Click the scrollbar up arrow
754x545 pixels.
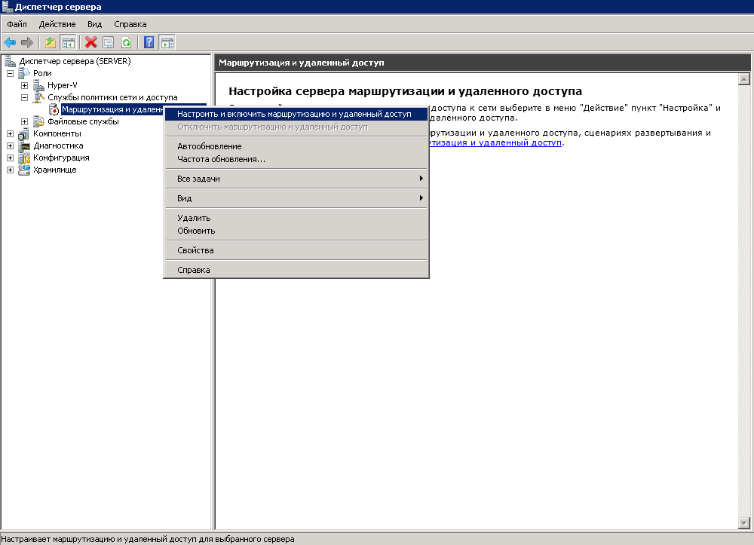[744, 79]
